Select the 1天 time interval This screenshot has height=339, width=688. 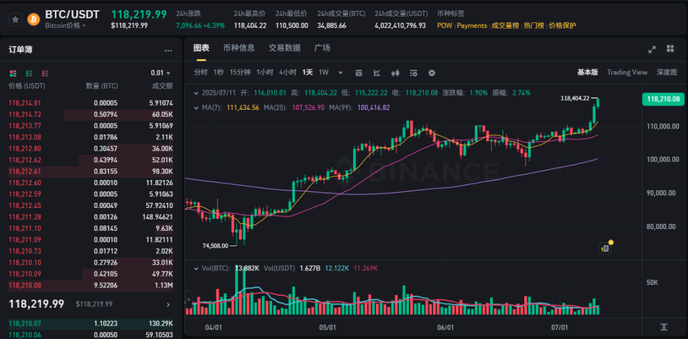pyautogui.click(x=308, y=73)
